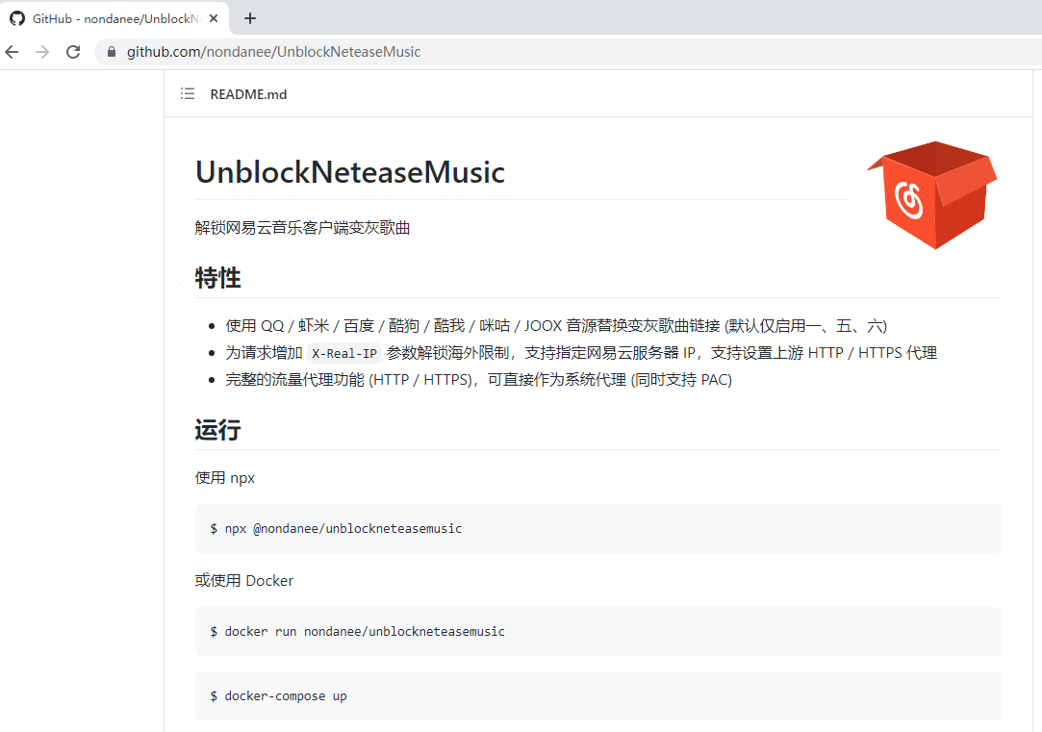The width and height of the screenshot is (1042, 732).
Task: Click the docker run nondanee/unblockneteasemusic code block
Action: click(x=598, y=632)
